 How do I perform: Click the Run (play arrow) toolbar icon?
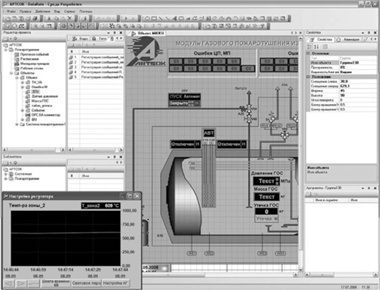click(x=126, y=18)
